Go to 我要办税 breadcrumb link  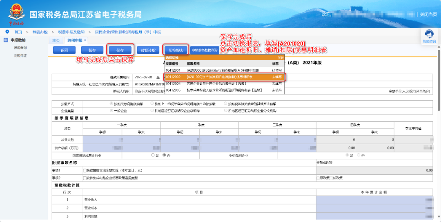pos(40,32)
